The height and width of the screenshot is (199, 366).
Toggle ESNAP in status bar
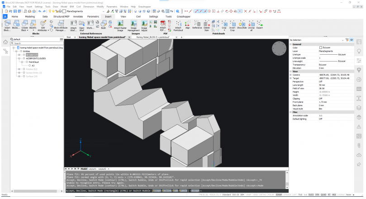[x=279, y=194]
